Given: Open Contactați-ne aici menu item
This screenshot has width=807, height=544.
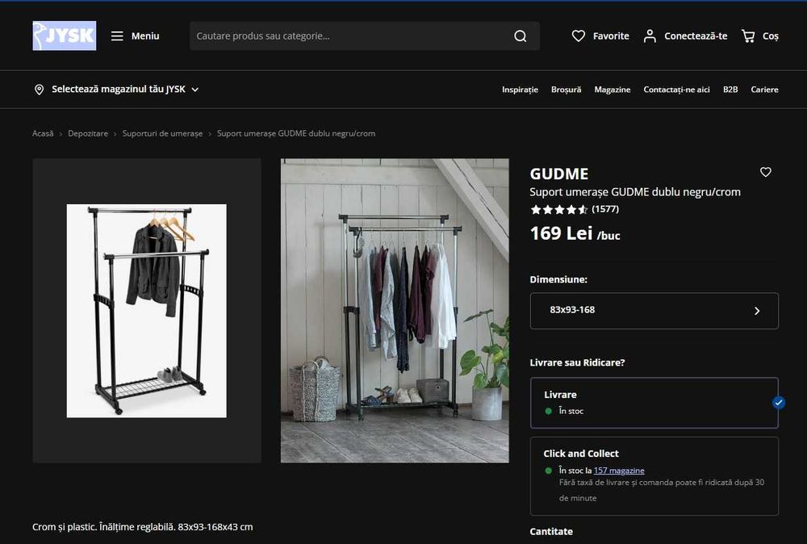Looking at the screenshot, I should point(676,90).
